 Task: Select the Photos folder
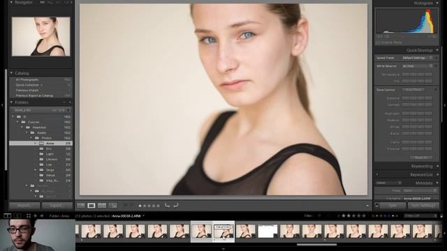tap(41, 138)
